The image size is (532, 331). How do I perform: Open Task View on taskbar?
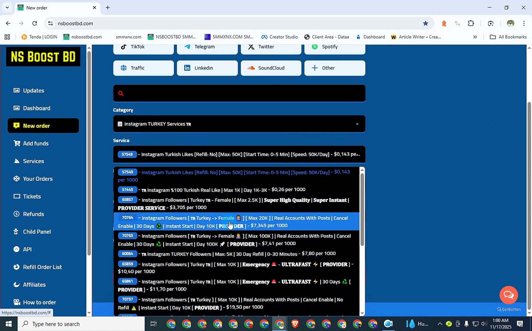[153, 324]
